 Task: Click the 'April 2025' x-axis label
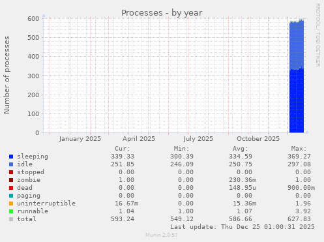(x=139, y=139)
